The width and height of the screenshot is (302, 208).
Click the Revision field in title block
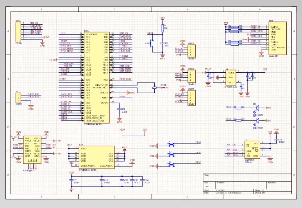272,183
